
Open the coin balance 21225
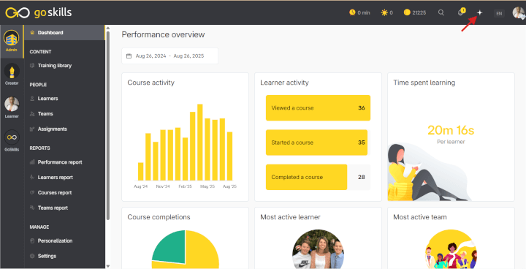pos(415,12)
